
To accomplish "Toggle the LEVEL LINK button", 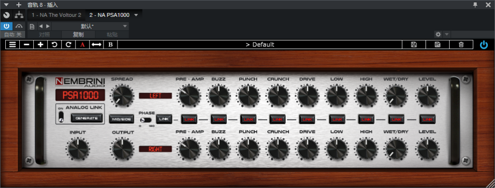I will (427, 120).
